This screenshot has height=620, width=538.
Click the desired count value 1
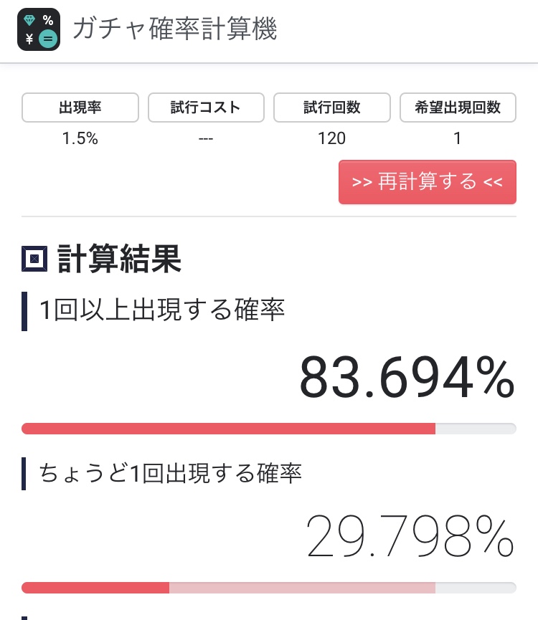(x=458, y=138)
